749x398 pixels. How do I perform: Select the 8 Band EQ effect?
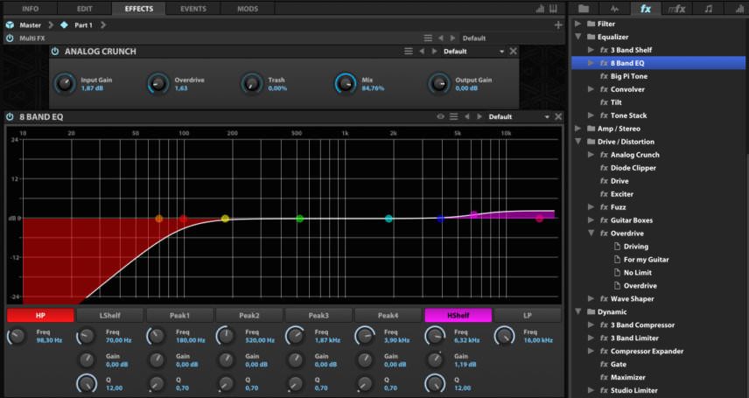tap(658, 63)
